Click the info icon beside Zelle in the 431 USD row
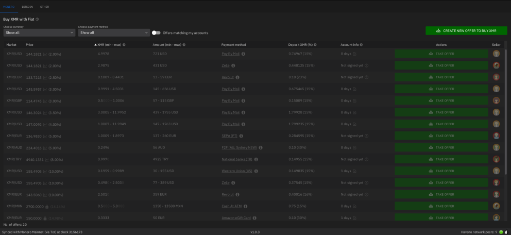This screenshot has width=511, height=235. (x=233, y=65)
